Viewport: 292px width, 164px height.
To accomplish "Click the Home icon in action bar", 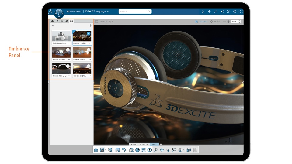I will tap(96, 150).
